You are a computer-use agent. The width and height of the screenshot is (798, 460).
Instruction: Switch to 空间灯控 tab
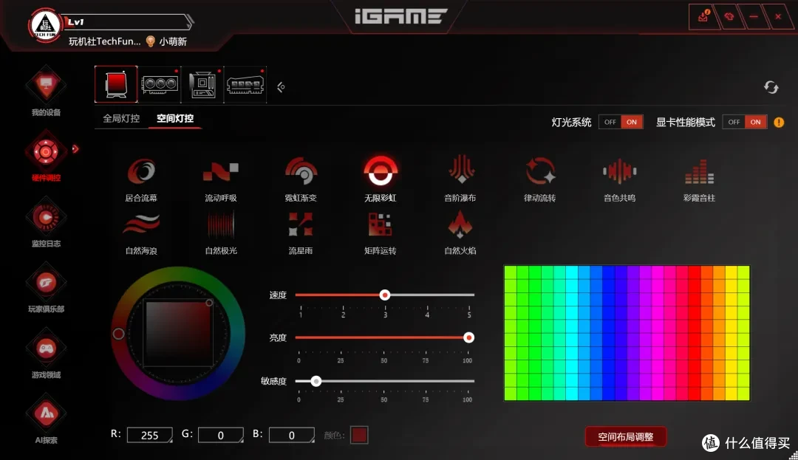pos(175,118)
